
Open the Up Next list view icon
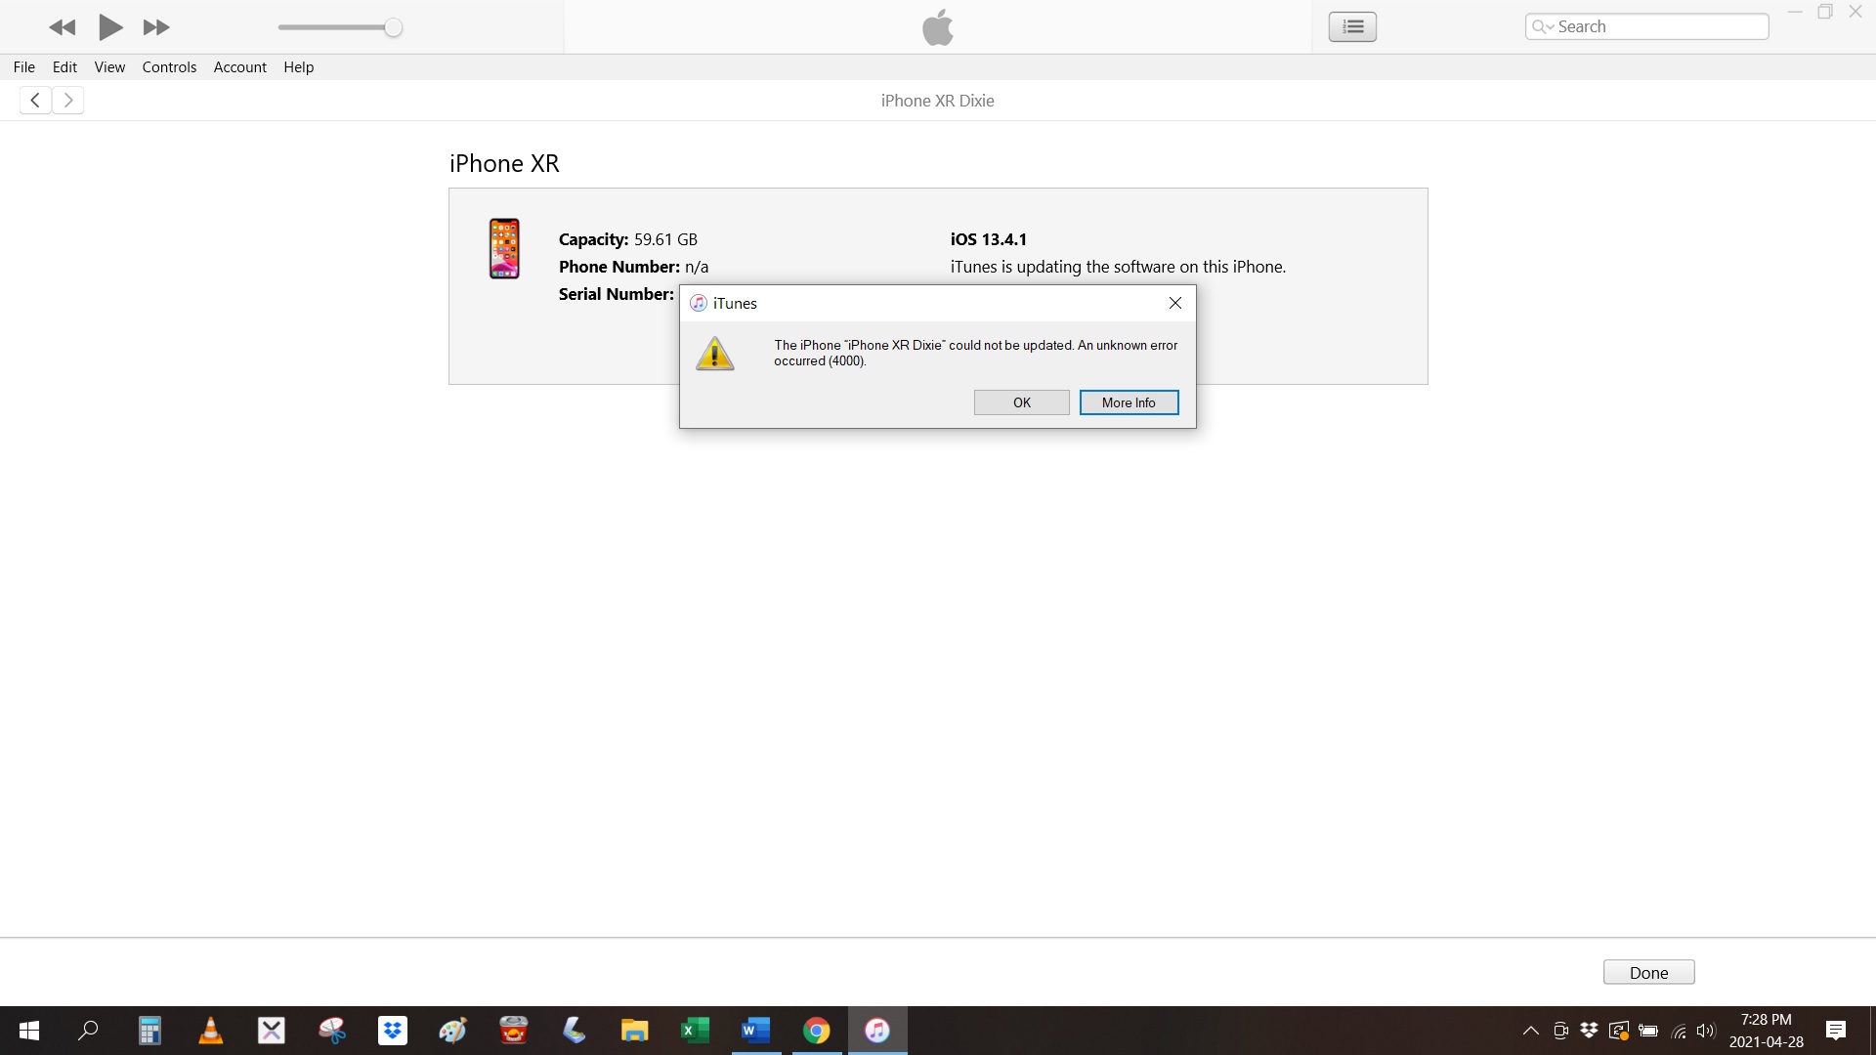coord(1352,26)
